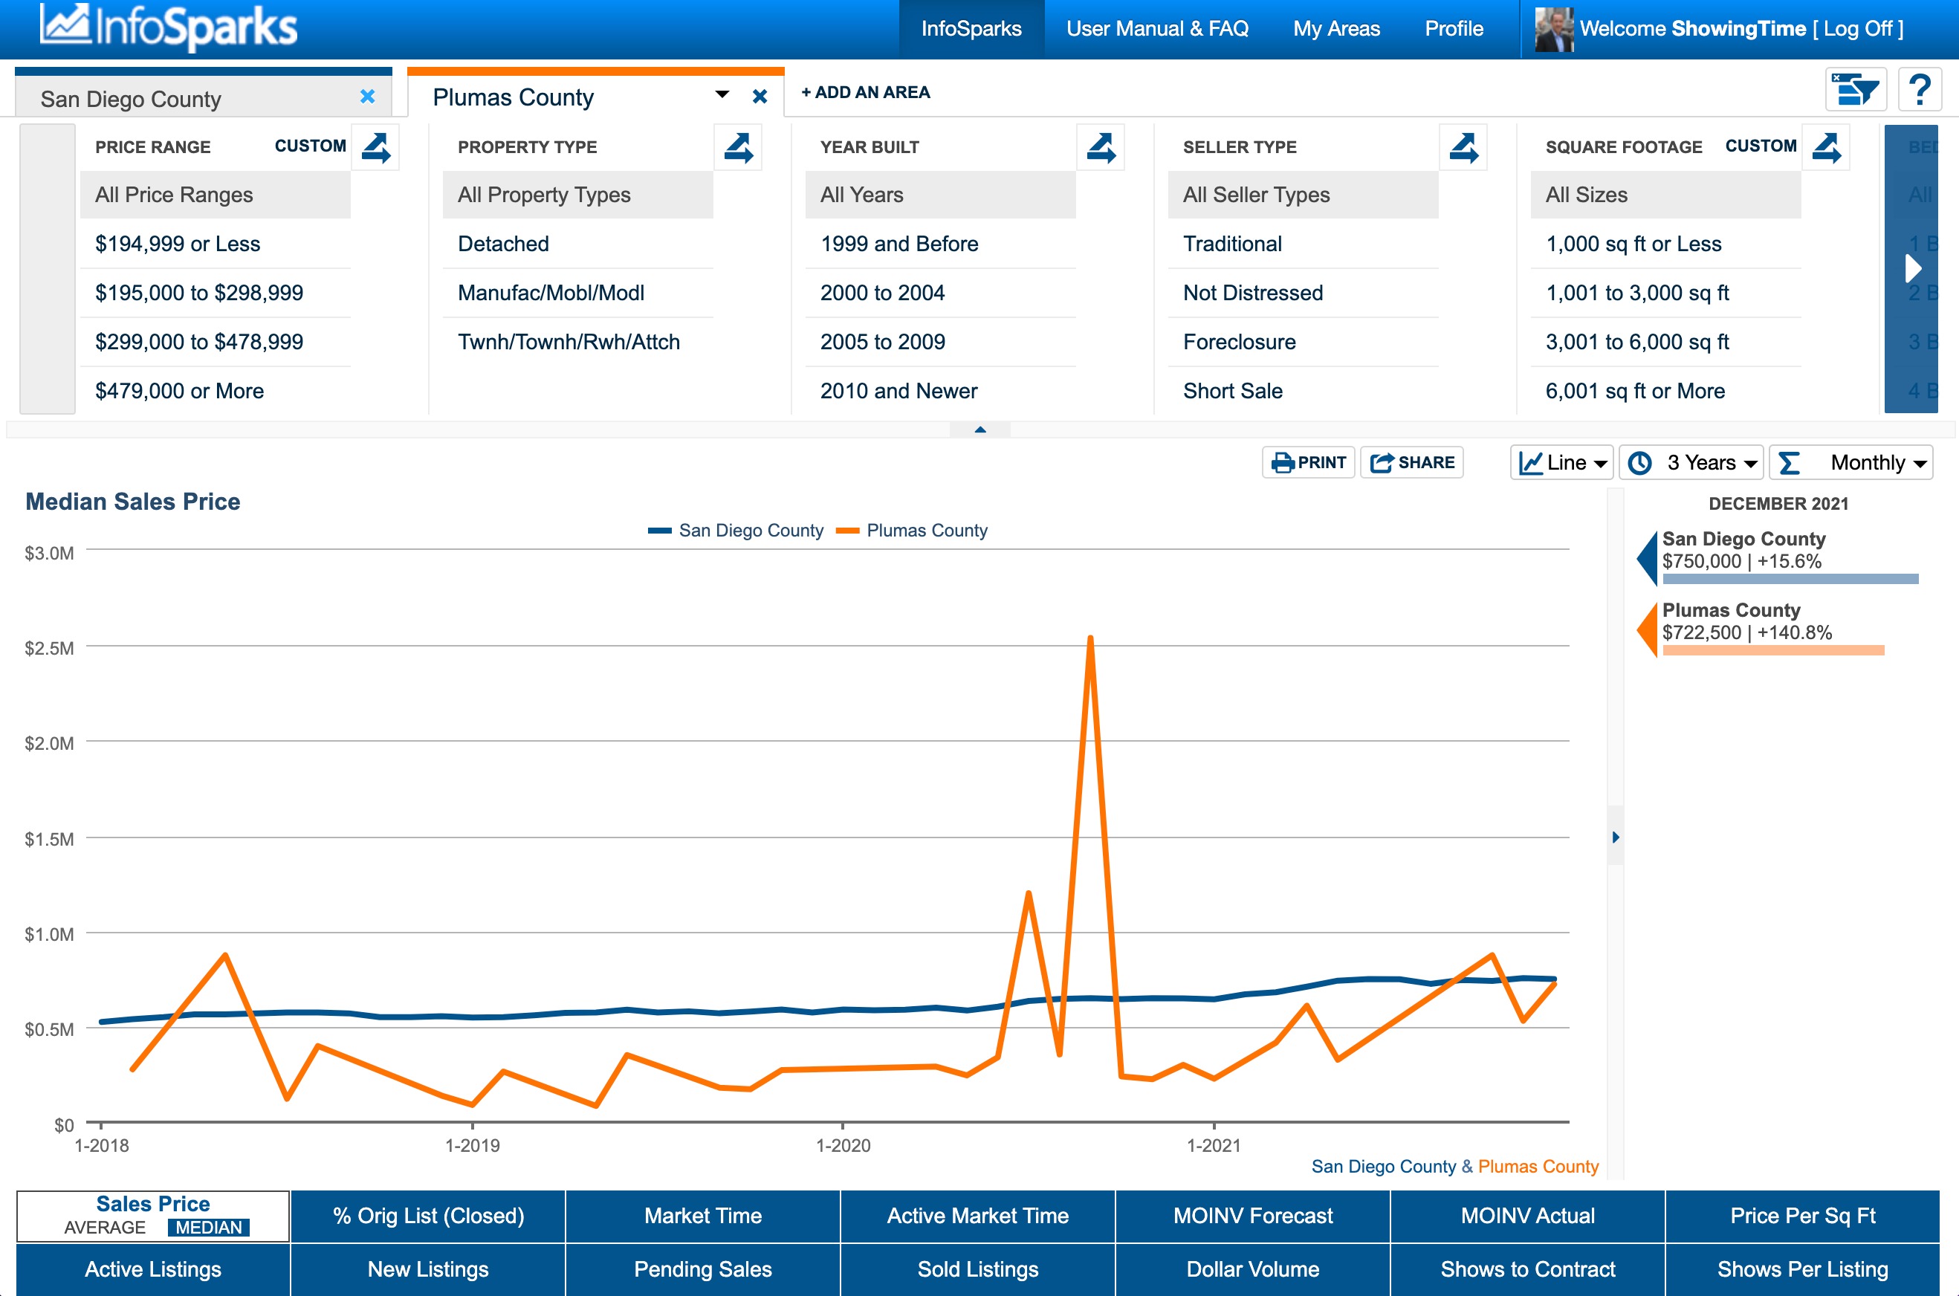Close the San Diego County tab
Screen dimensions: 1959x1296
[x=368, y=97]
